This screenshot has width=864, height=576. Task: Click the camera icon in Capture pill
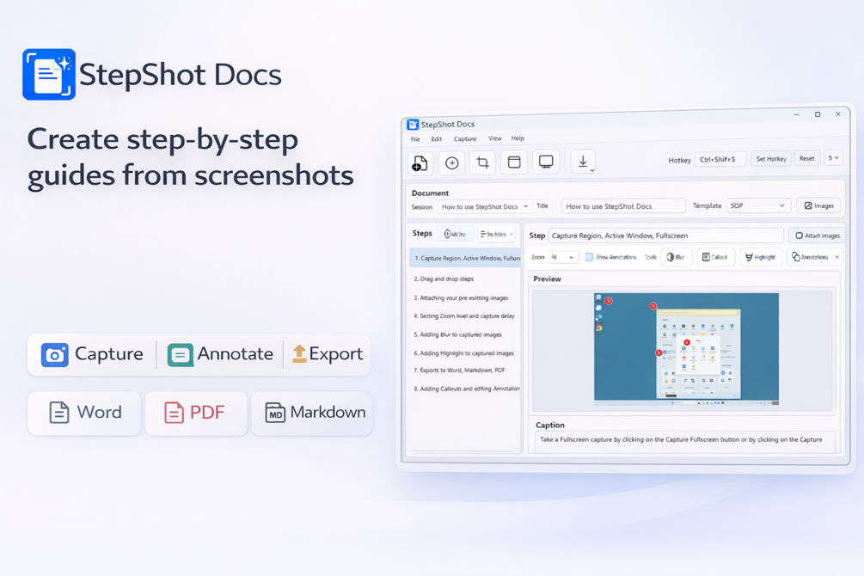pos(54,355)
